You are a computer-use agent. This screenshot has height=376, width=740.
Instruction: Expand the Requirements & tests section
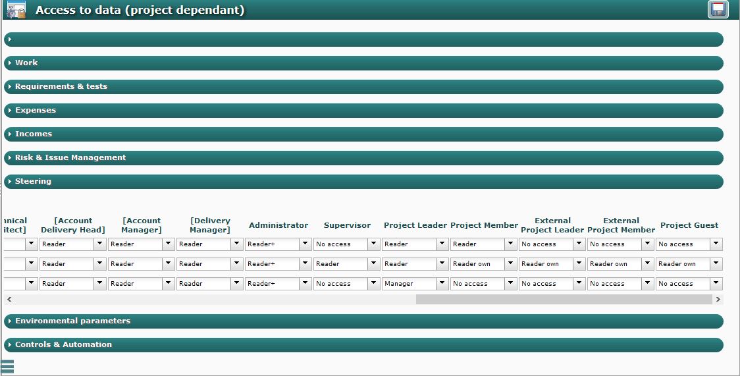pos(363,87)
